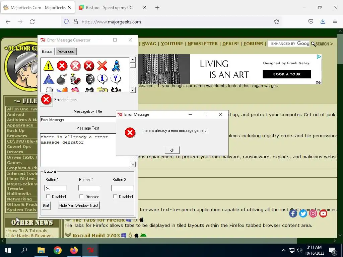Click the Button 1 text field
Viewport: 343px width, 257px height.
pyautogui.click(x=55, y=188)
